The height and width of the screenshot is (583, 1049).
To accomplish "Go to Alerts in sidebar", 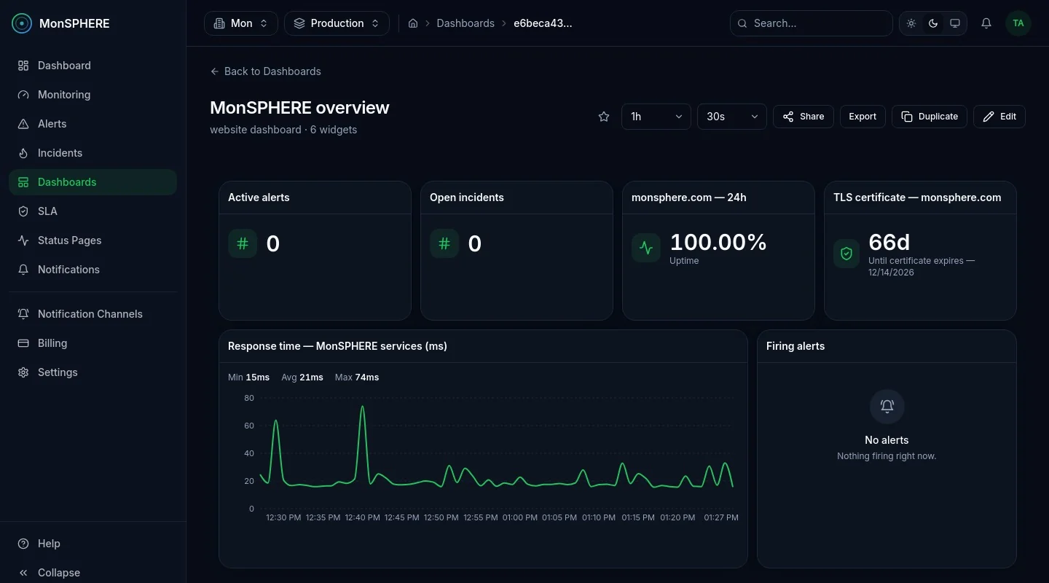I will coord(93,124).
